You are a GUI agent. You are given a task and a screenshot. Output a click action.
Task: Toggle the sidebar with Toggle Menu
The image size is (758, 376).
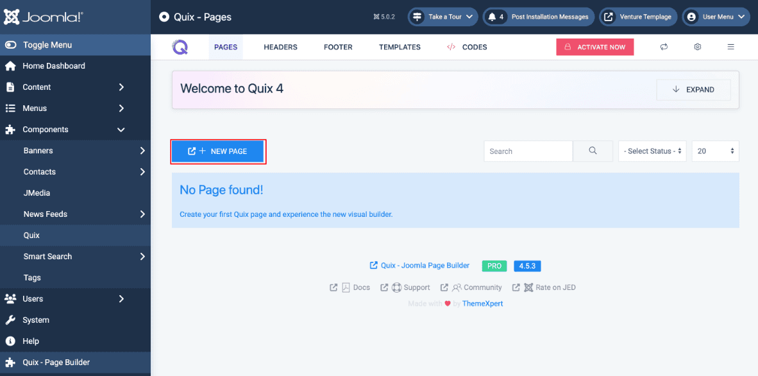tap(47, 45)
